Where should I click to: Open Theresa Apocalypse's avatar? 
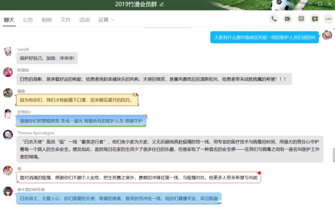coord(8,135)
